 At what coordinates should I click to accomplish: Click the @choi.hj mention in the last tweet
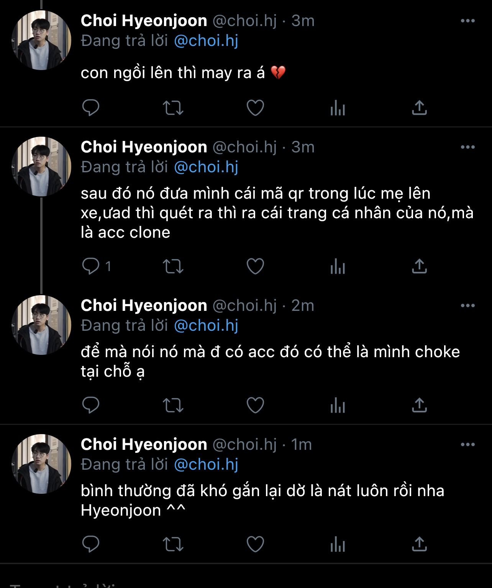coord(206,464)
